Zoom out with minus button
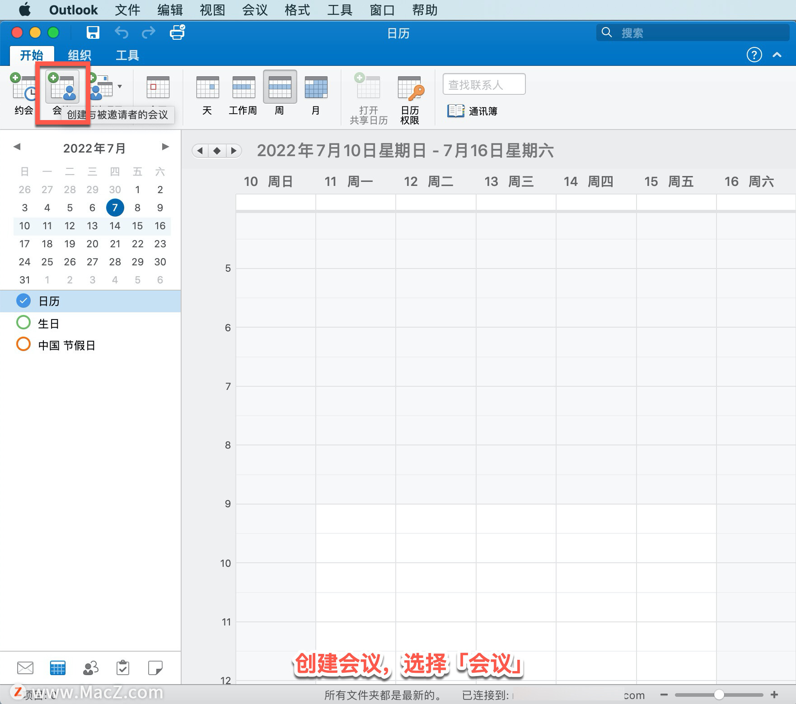796x704 pixels. pos(664,695)
